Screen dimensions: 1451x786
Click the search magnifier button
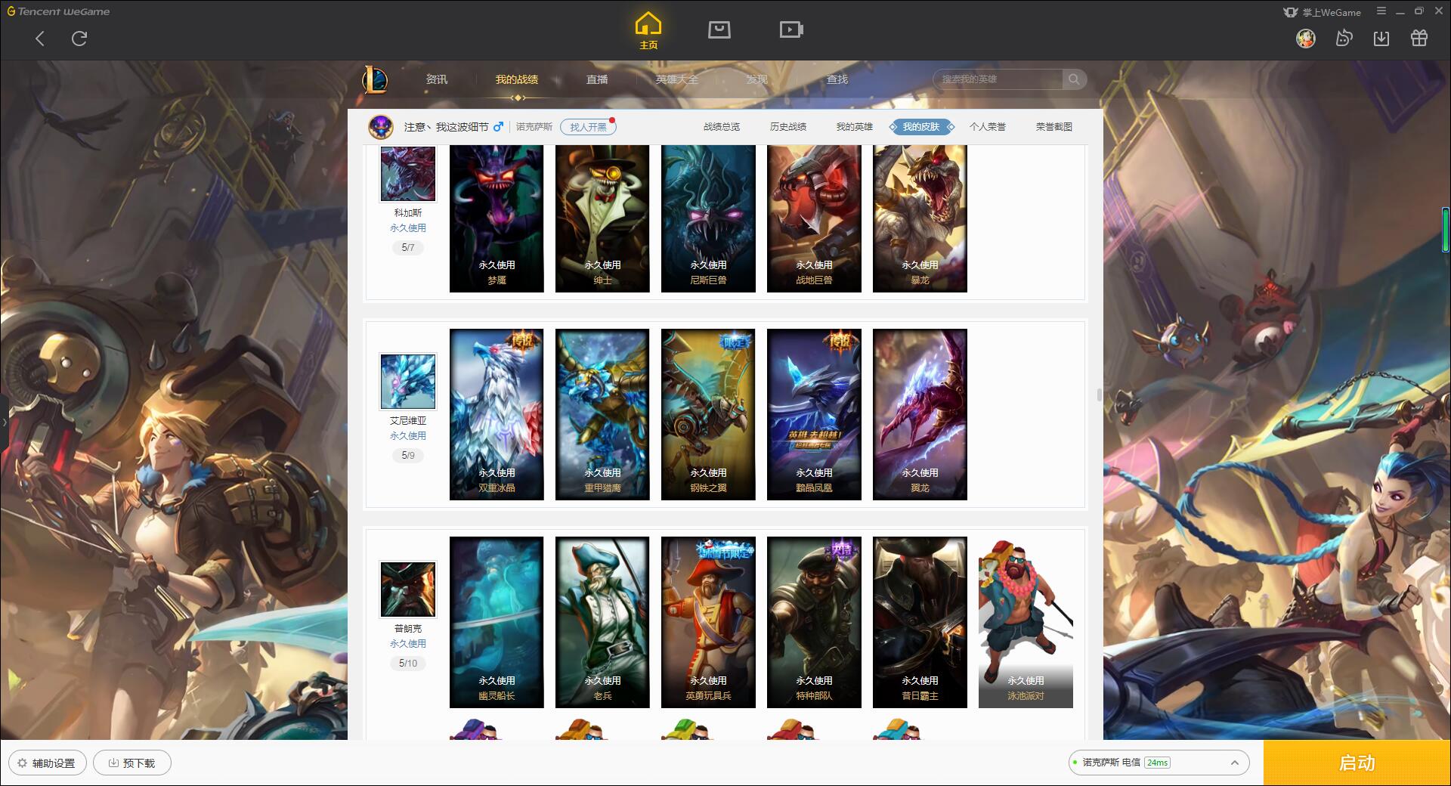1074,79
